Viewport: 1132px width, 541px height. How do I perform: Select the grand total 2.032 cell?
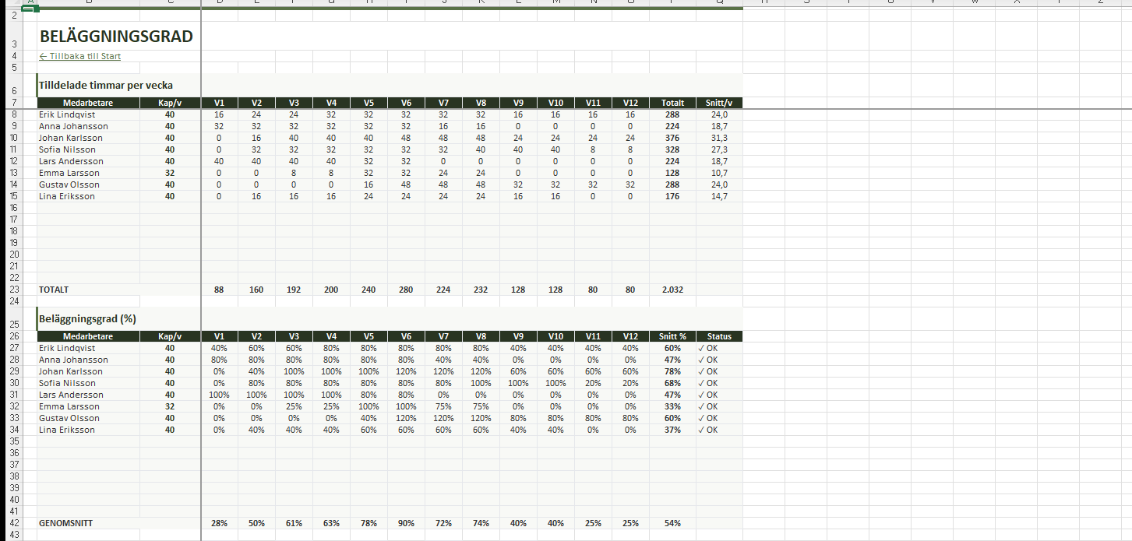pyautogui.click(x=672, y=290)
